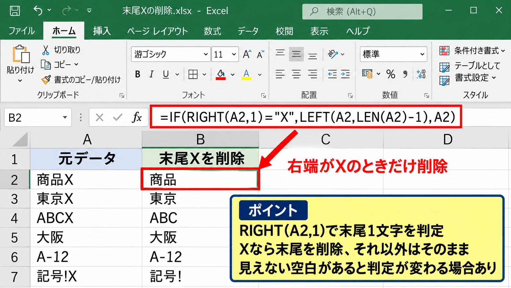The image size is (511, 288).
Task: Open テーブルとして書式設定 menu
Action: [x=470, y=72]
